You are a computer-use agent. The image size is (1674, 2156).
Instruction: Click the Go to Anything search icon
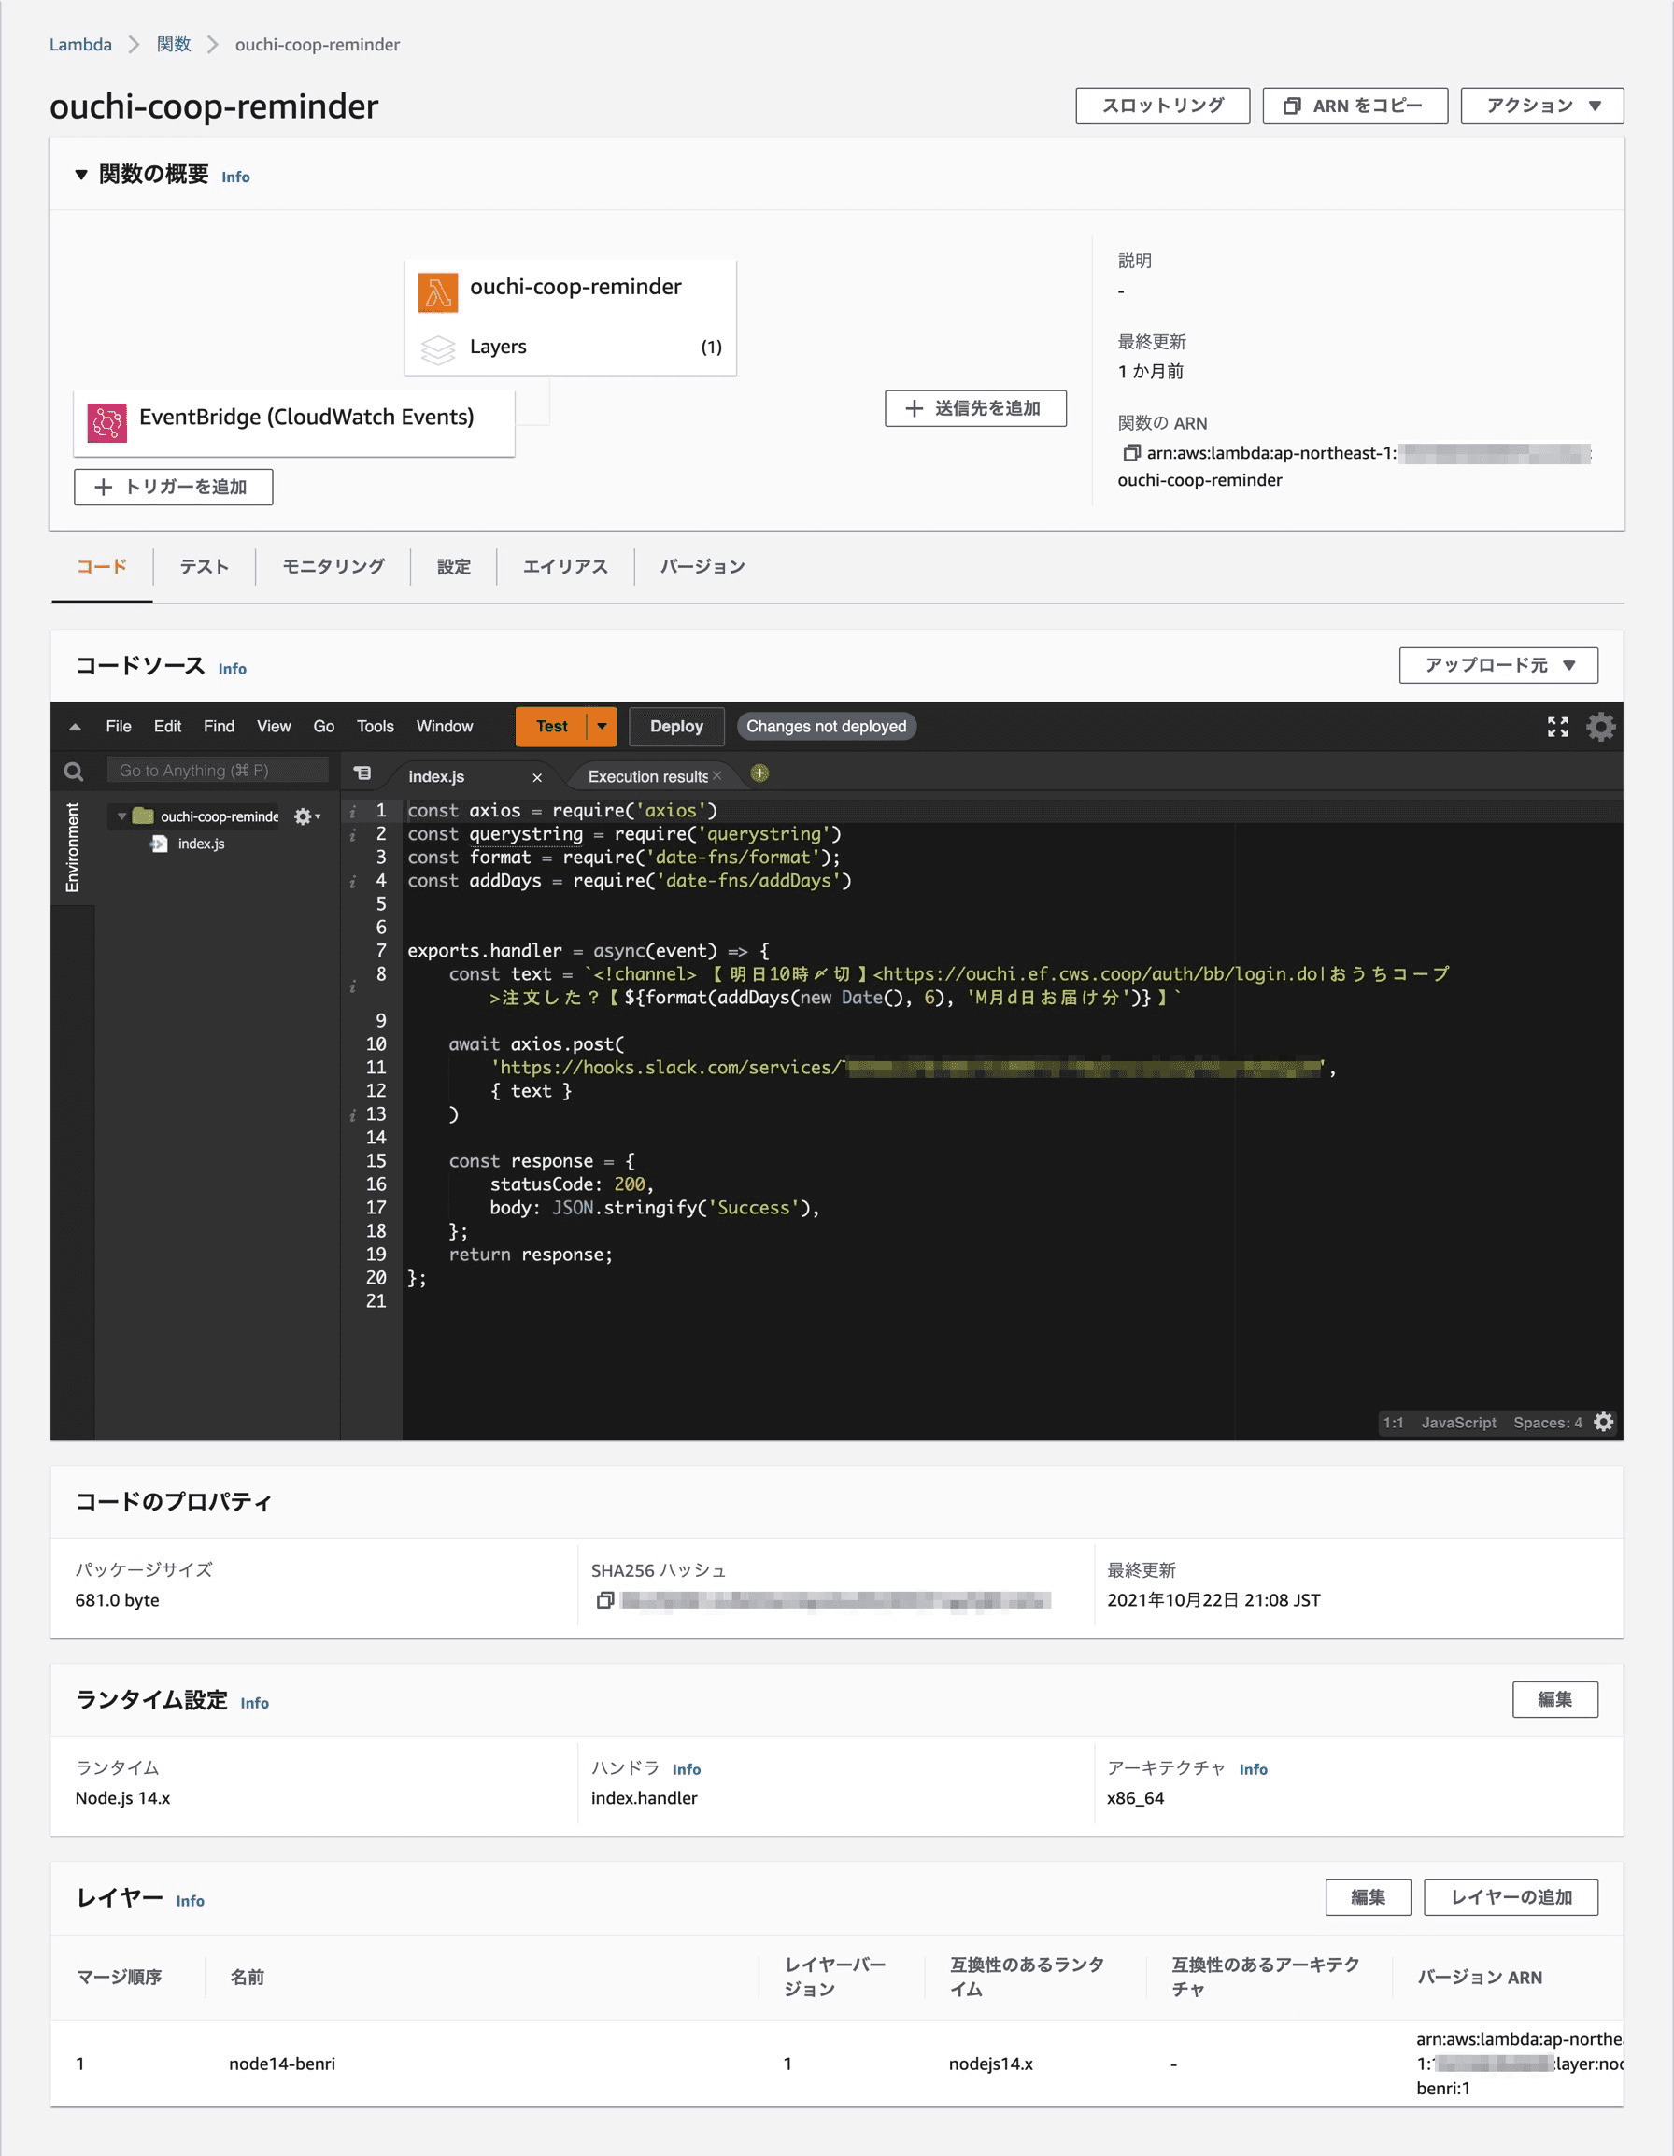pos(73,772)
